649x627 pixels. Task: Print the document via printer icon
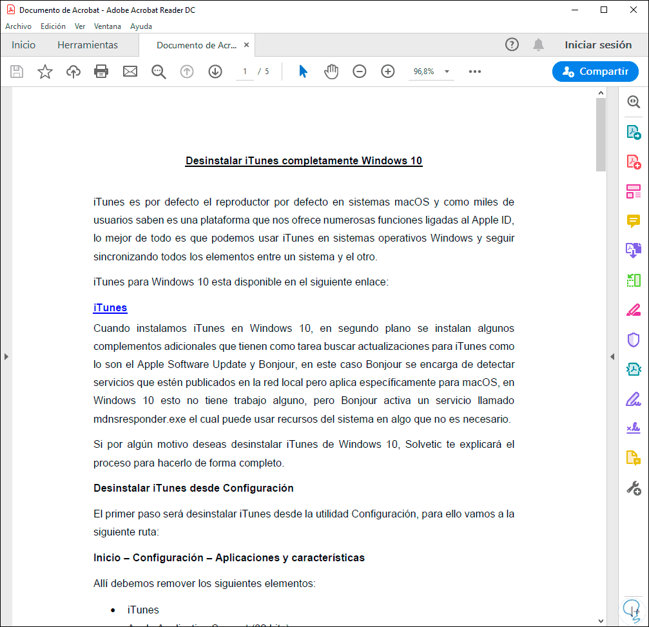click(x=101, y=72)
